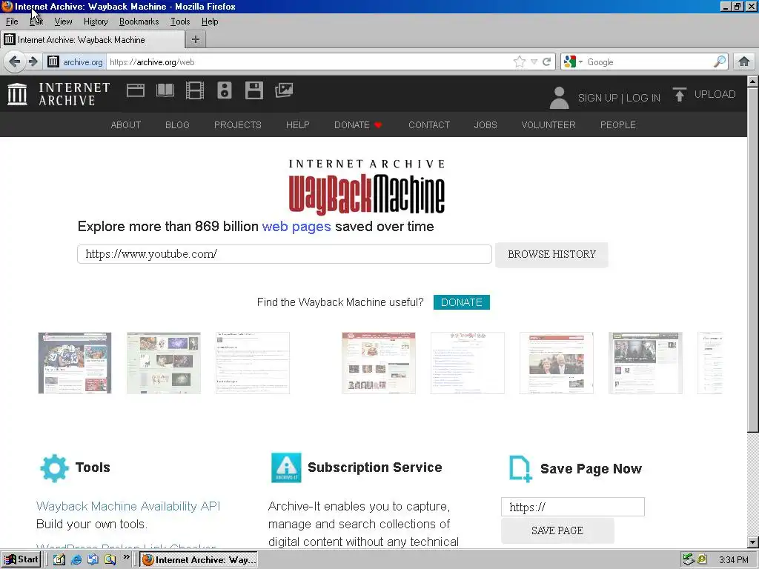The width and height of the screenshot is (759, 569).
Task: Click the Save Page Now https:// field
Action: 573,507
